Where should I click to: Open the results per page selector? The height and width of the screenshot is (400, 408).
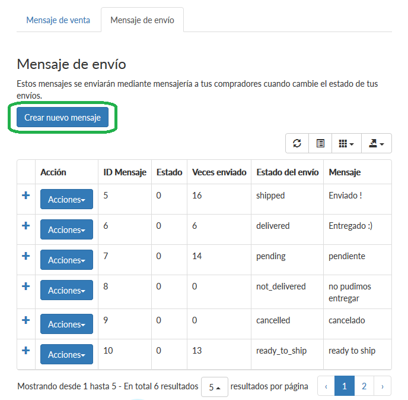pos(215,387)
